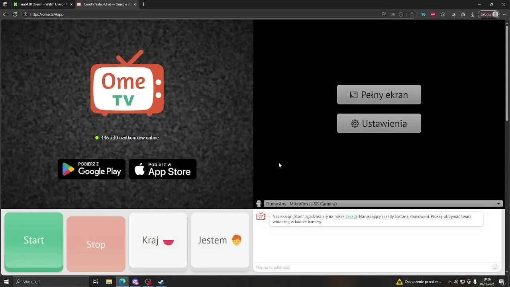The height and width of the screenshot is (287, 510).
Task: Open Steam from taskbar
Action: pyautogui.click(x=161, y=282)
